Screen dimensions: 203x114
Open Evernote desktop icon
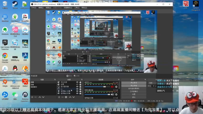click(5, 31)
